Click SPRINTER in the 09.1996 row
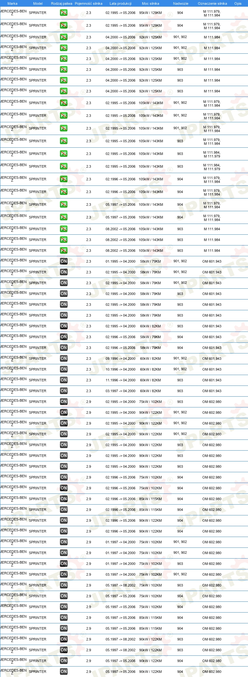 (x=37, y=359)
